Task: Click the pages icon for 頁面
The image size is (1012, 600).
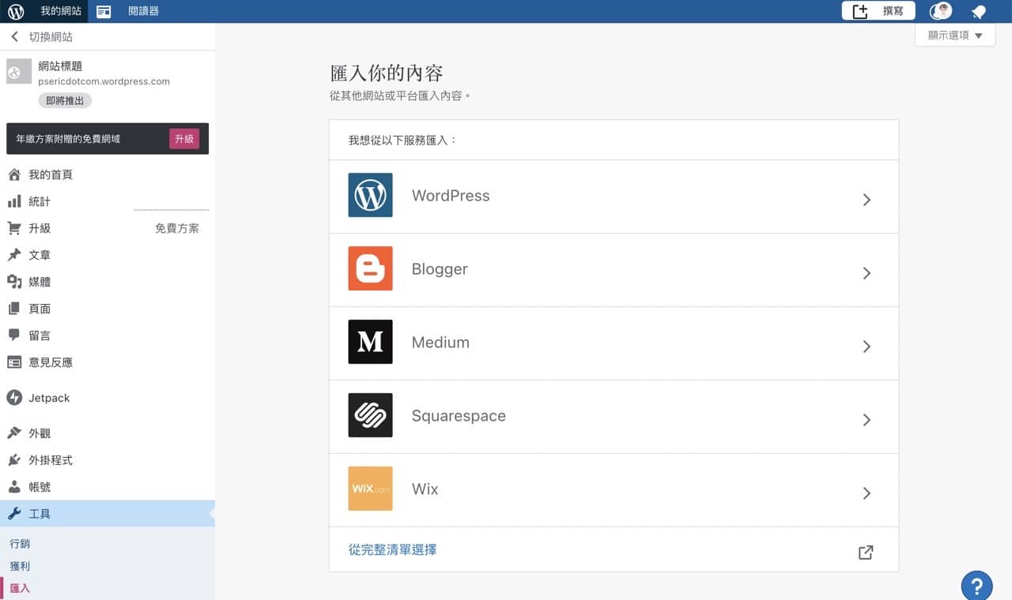Action: [x=14, y=309]
